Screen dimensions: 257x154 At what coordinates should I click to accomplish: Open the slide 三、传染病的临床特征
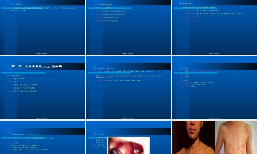[128, 31]
